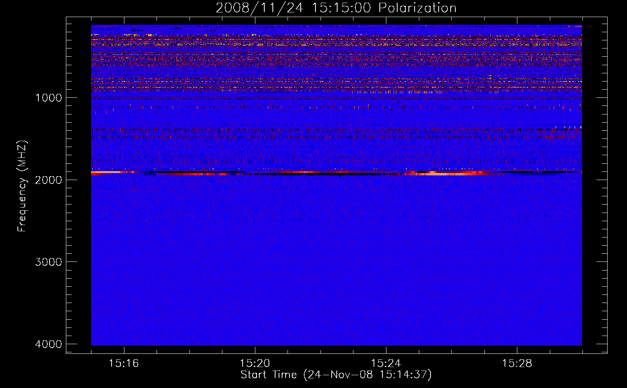The width and height of the screenshot is (627, 388).
Task: Click the 15:28 time tick label
Action: point(517,364)
